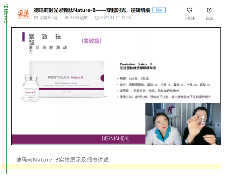The width and height of the screenshot is (229, 177).
Task: Follow the channel with the heart-plus icon
Action: click(x=190, y=10)
